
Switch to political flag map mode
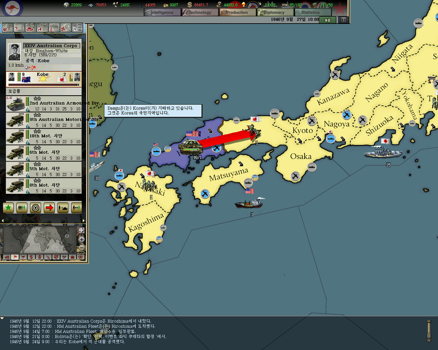[15, 257]
